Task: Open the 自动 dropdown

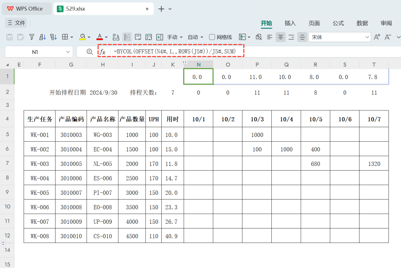Action: tap(195, 37)
